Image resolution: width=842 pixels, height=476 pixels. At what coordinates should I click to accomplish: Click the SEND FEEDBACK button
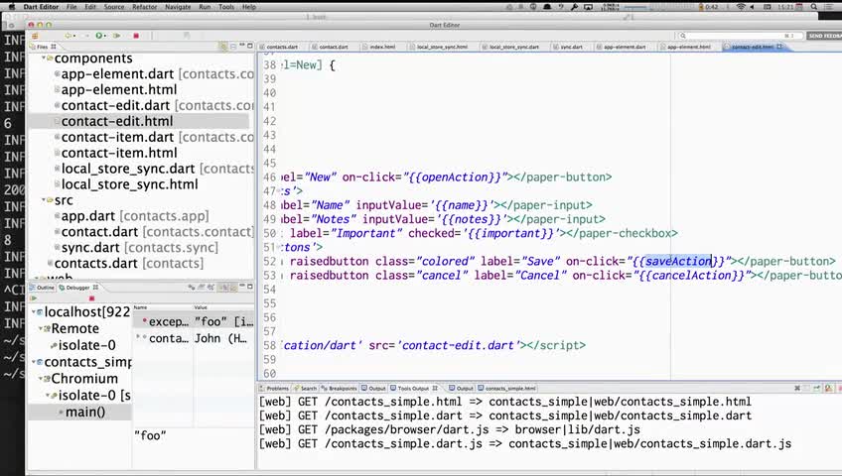coord(824,36)
